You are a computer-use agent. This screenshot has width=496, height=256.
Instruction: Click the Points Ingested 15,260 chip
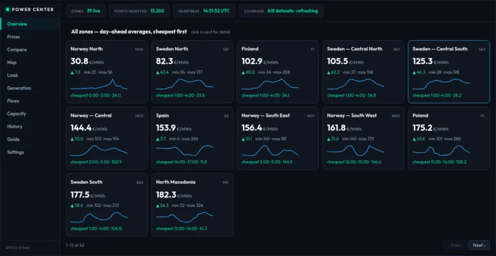[x=139, y=11]
